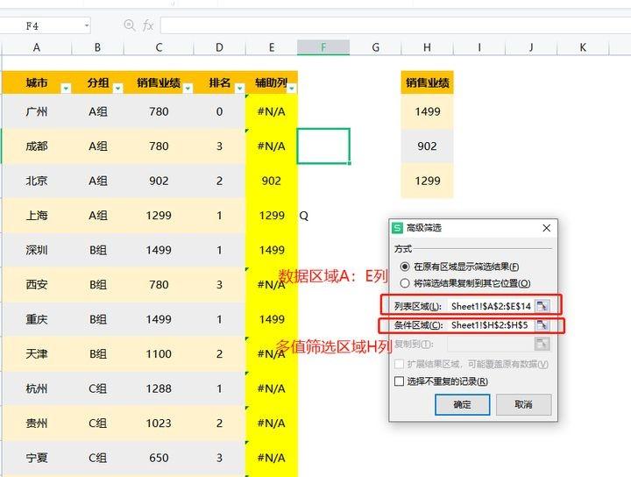The height and width of the screenshot is (477, 631).
Task: Click cell containing 深圳
Action: tap(37, 250)
